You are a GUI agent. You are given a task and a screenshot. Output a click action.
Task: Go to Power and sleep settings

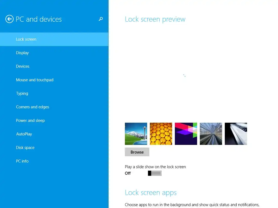pos(54,121)
